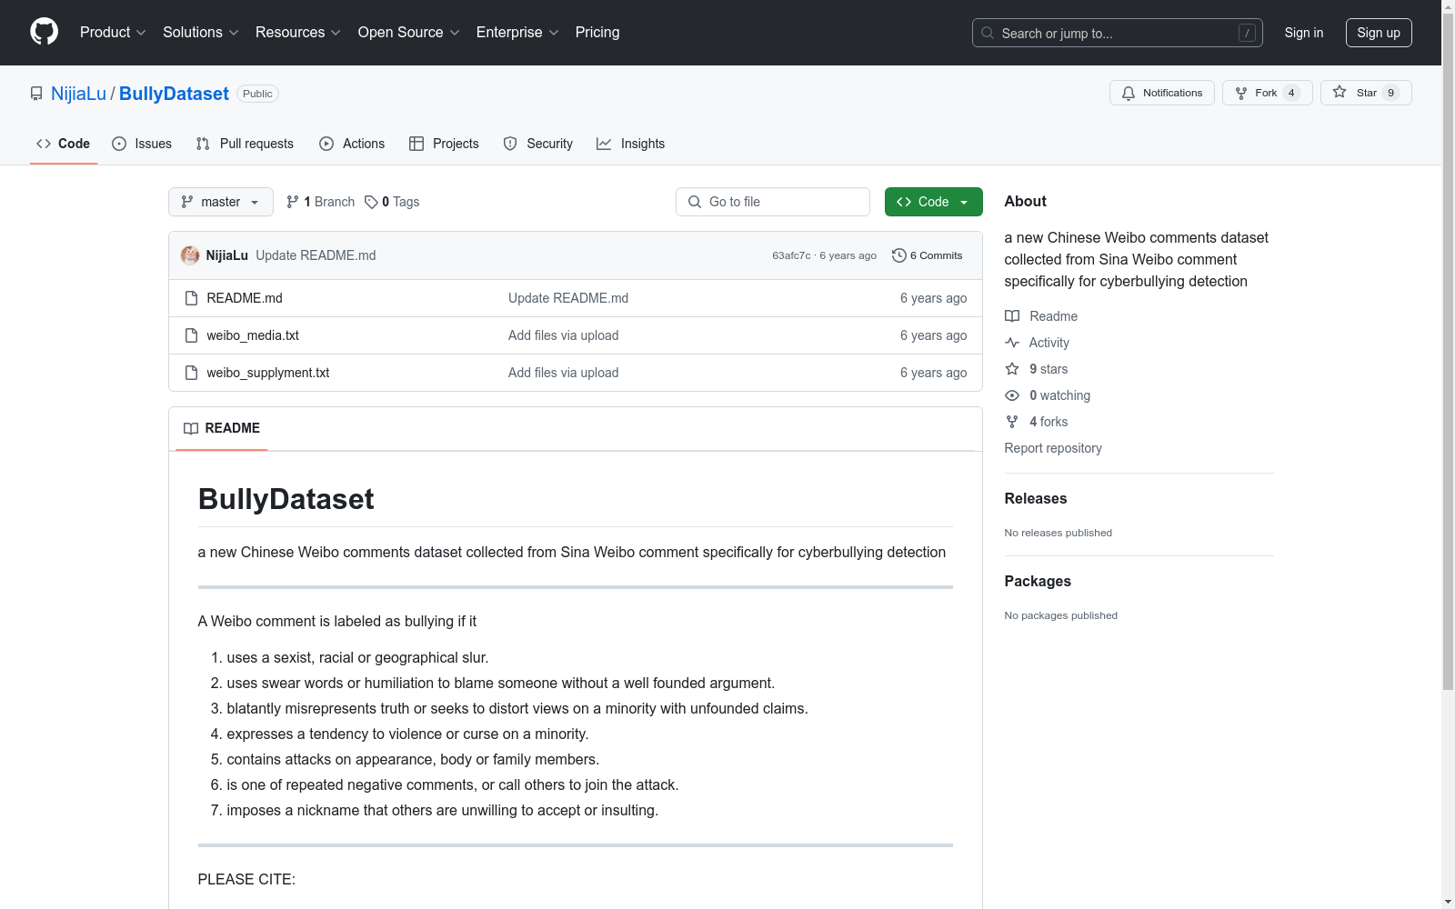This screenshot has height=909, width=1455.
Task: Open the Pull requests tab
Action: (x=245, y=144)
